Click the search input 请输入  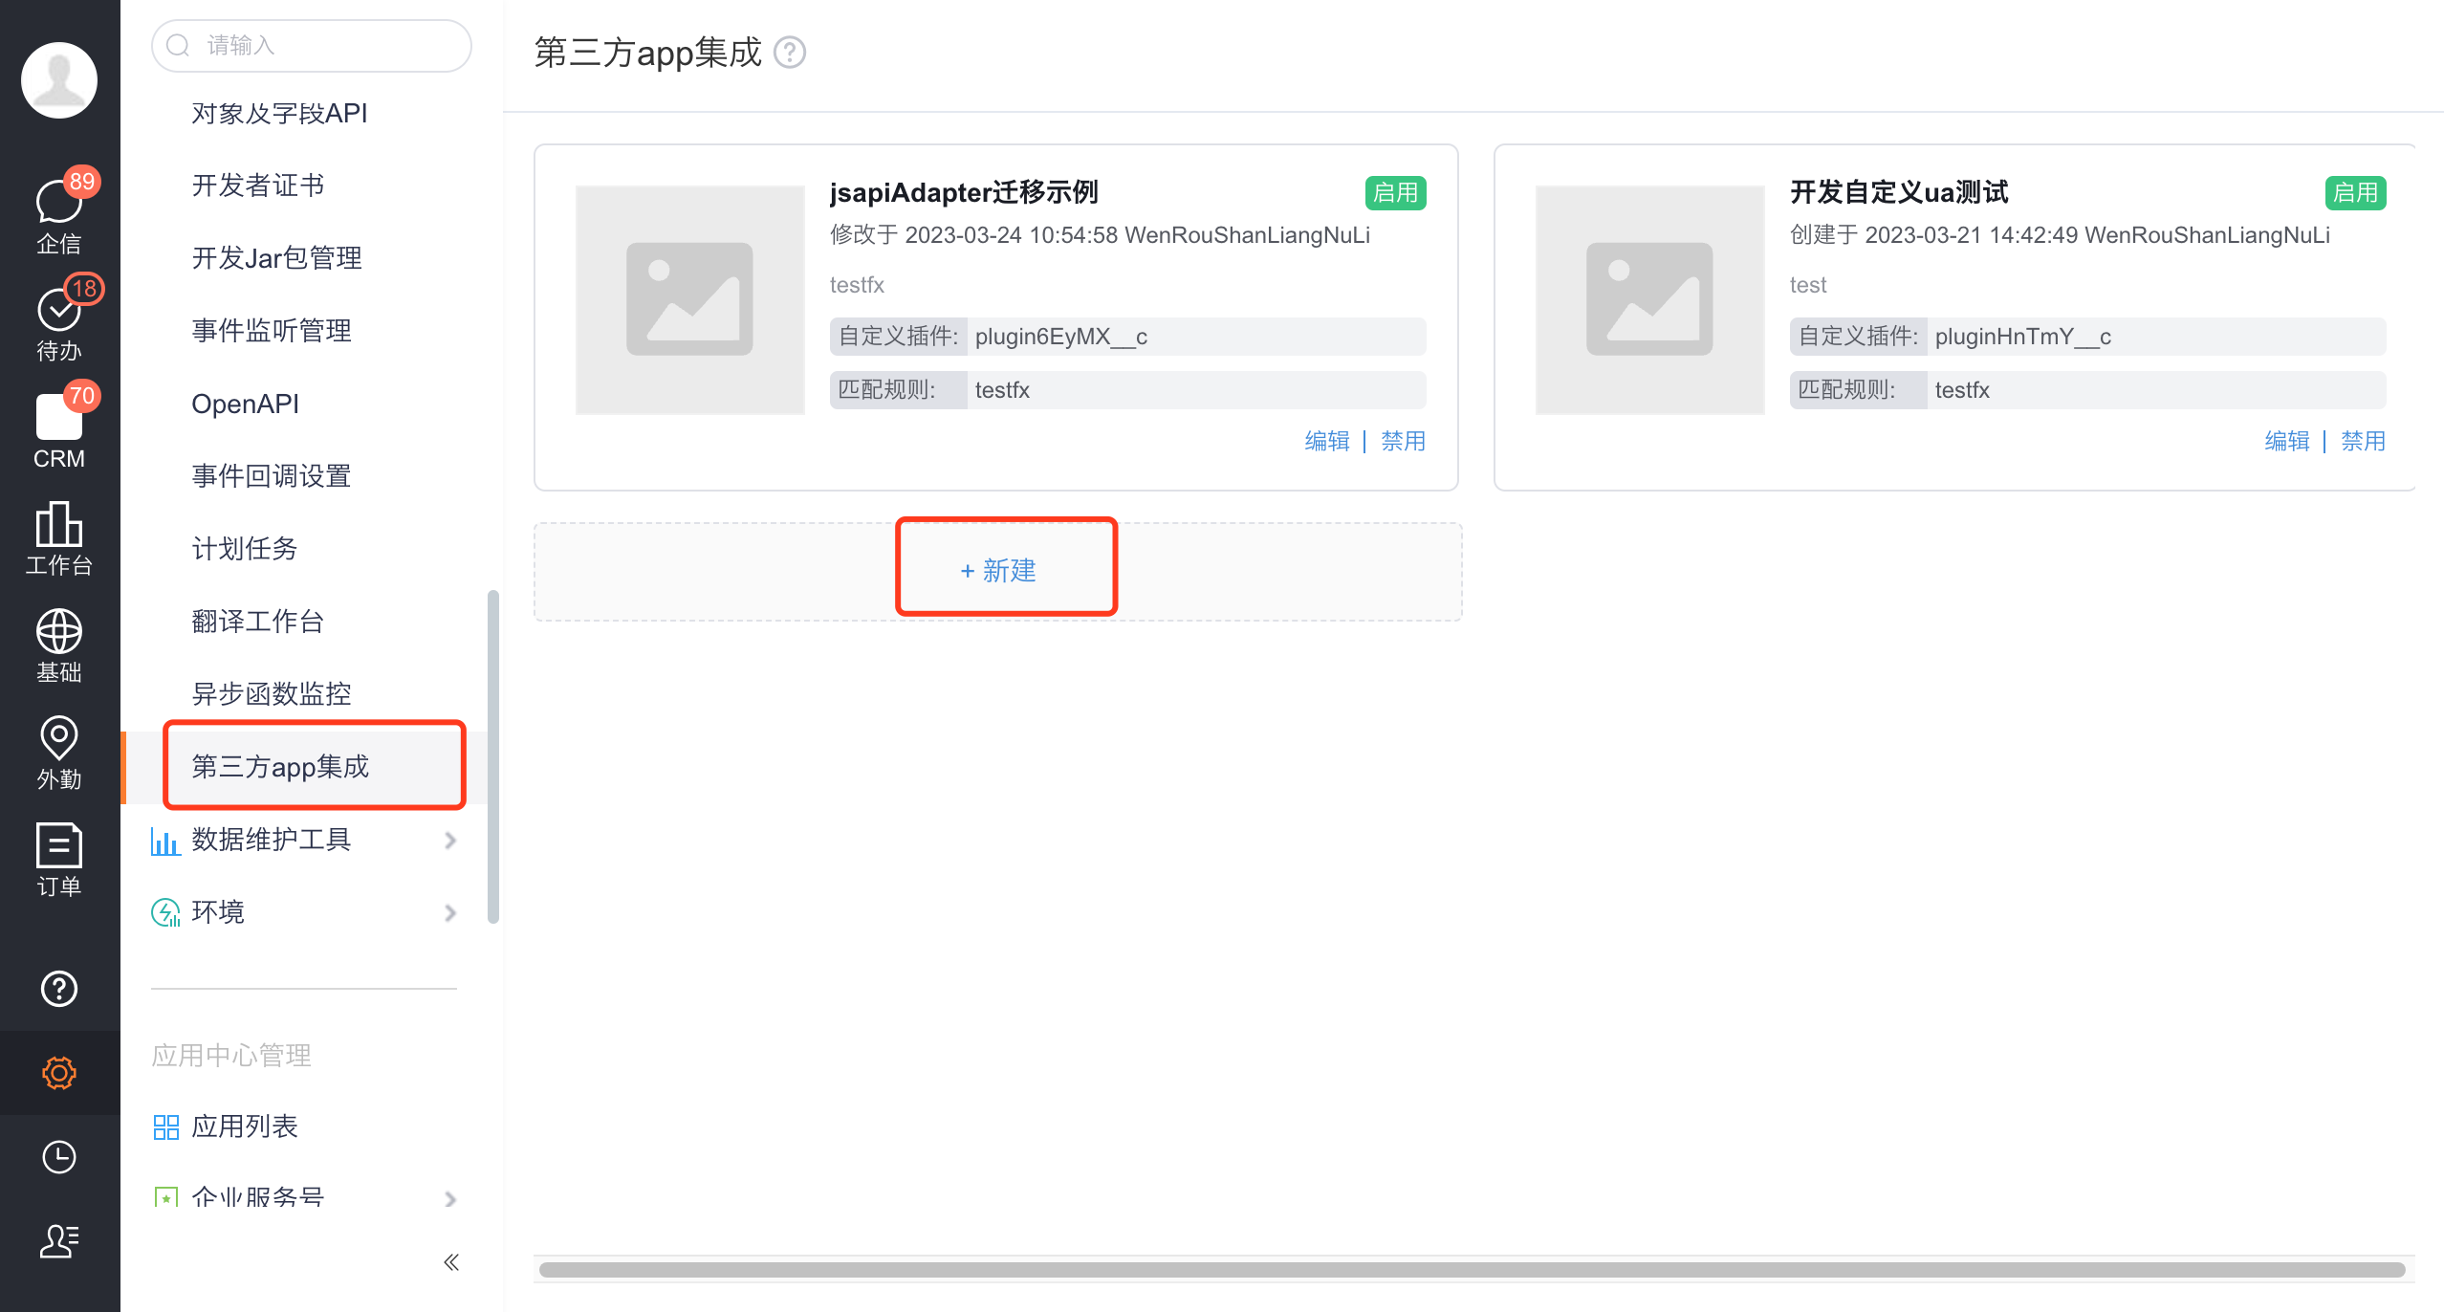coord(311,45)
